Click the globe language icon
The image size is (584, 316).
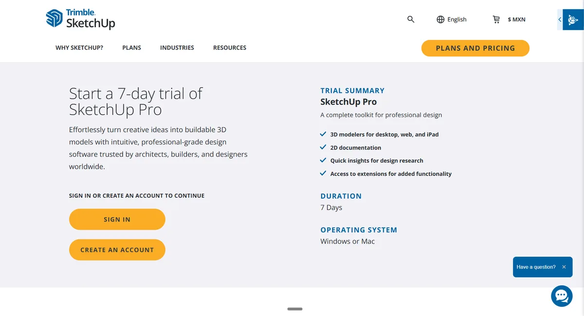pyautogui.click(x=440, y=19)
